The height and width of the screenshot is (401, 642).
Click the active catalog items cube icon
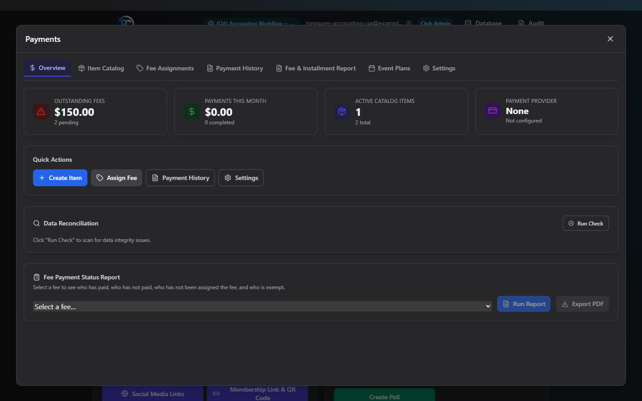[x=342, y=111]
